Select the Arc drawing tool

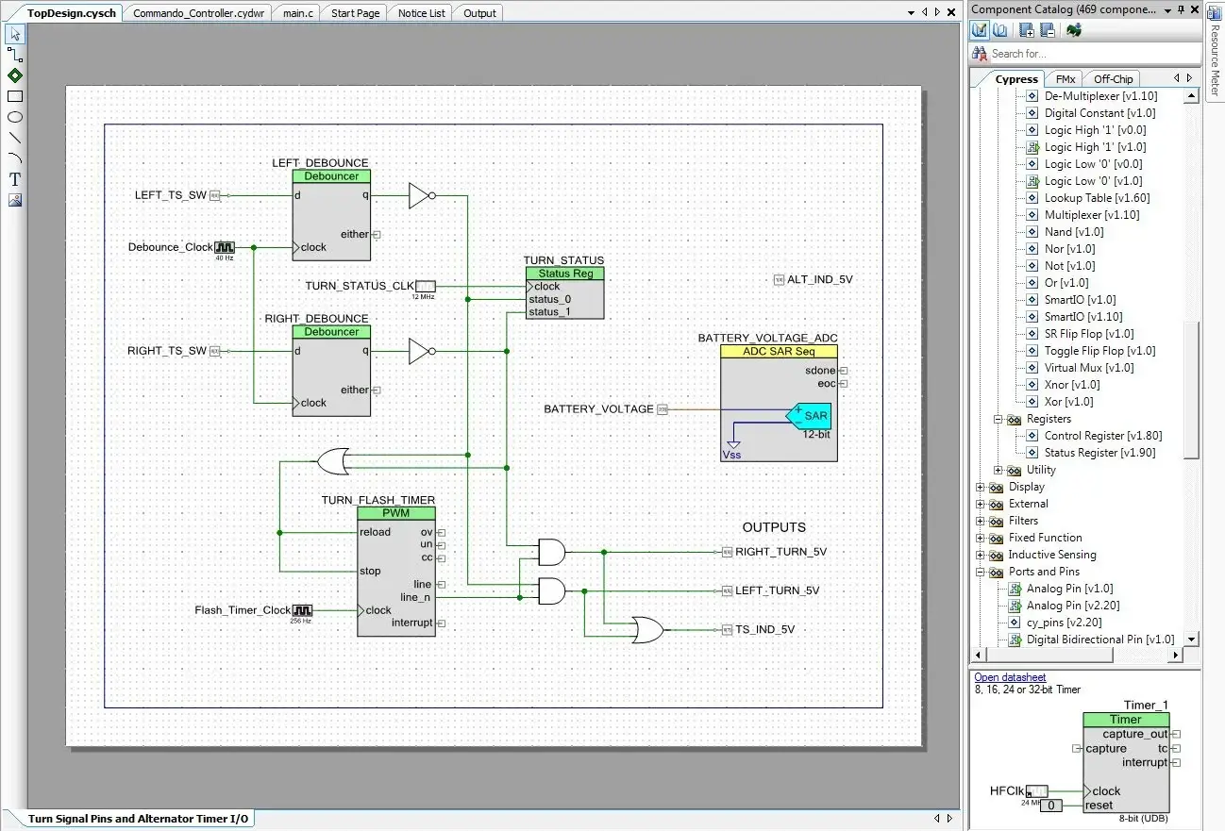[14, 158]
